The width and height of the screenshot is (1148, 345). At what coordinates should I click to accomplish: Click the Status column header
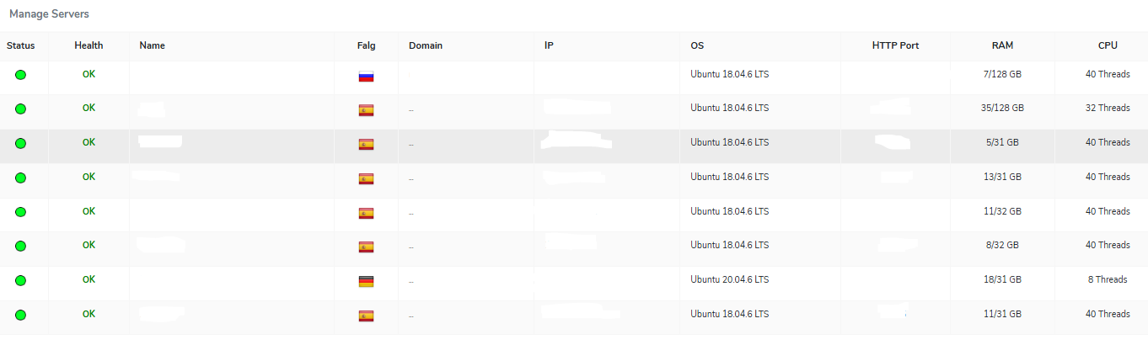coord(20,45)
